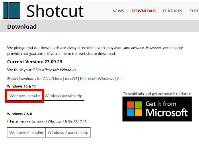Click the malware-free pledge paragraph

click(95, 51)
